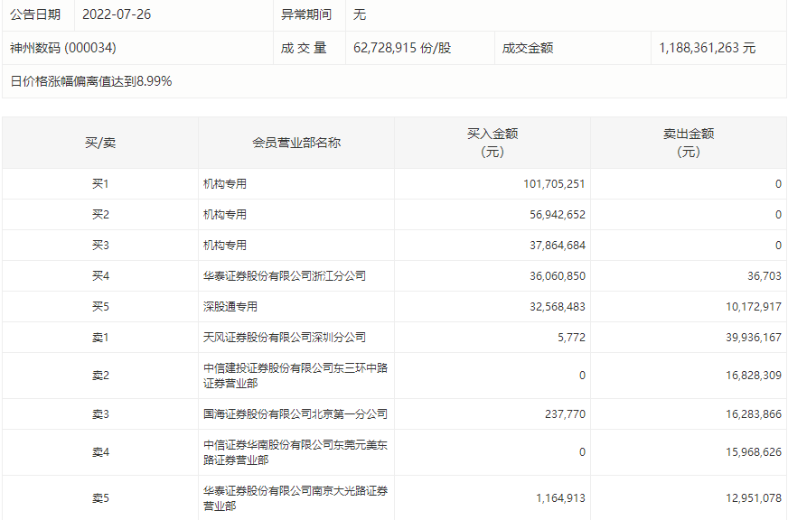Open 天风证券股份有限公司深圳分公司 branch entry

tap(285, 338)
